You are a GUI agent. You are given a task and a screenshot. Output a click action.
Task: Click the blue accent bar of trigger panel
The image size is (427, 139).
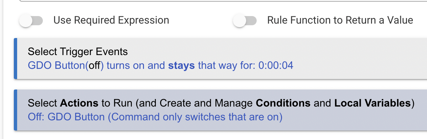click(15, 59)
